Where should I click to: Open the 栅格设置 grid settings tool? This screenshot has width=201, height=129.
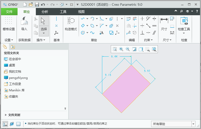point(9,24)
